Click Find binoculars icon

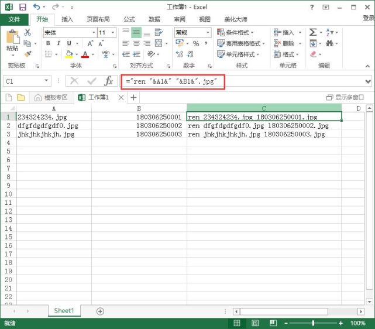click(x=329, y=43)
